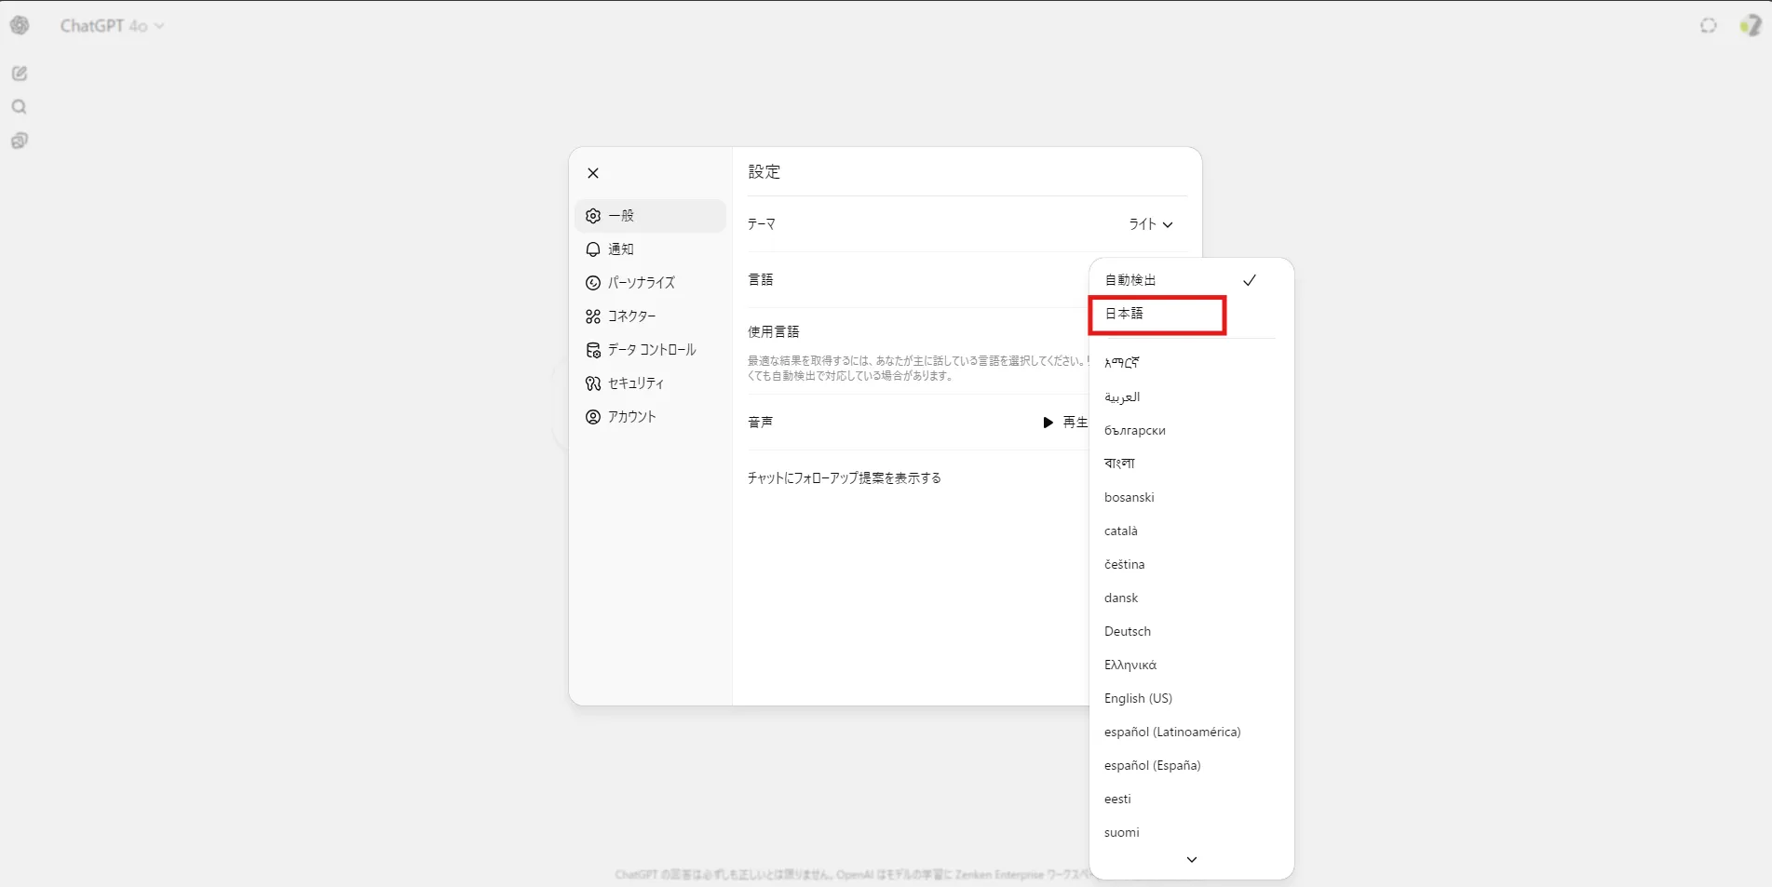1772x887 pixels.
Task: Choose English (US) from language list
Action: click(x=1138, y=699)
